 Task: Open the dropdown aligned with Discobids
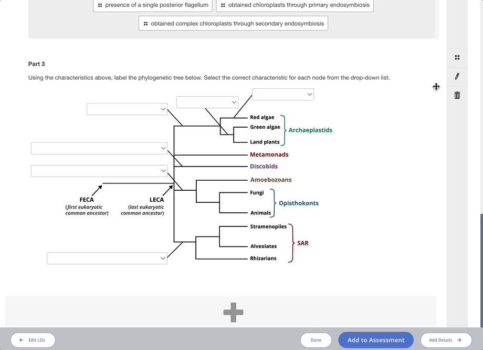[99, 170]
